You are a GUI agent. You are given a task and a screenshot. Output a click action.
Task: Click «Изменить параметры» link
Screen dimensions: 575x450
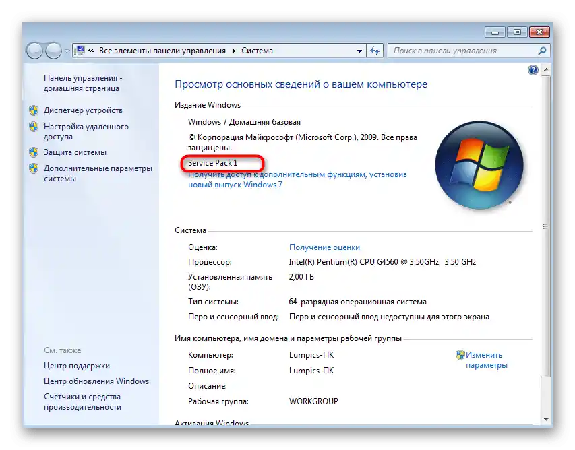[486, 360]
